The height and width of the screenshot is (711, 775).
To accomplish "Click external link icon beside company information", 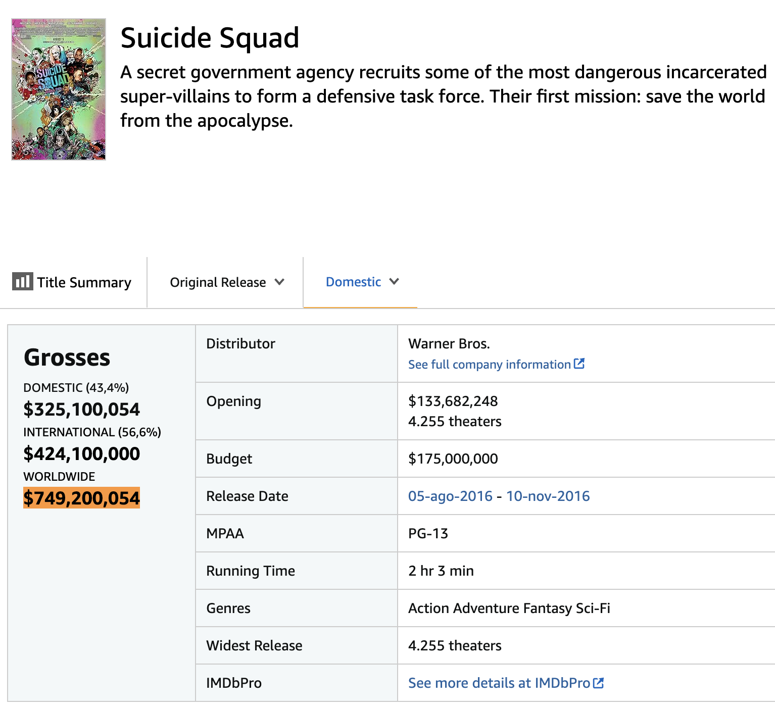I will (x=579, y=364).
